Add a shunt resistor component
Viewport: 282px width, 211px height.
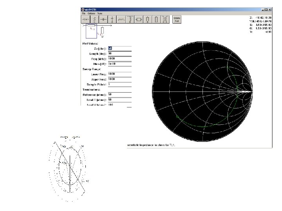[x=94, y=20]
